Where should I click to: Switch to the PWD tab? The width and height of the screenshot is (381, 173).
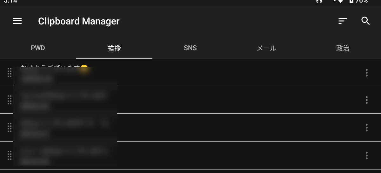click(x=38, y=48)
